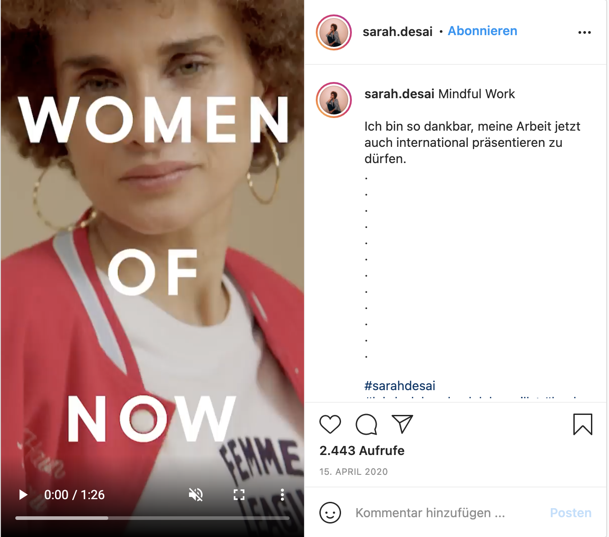Open video three-dot options menu
This screenshot has width=609, height=537.
[282, 495]
